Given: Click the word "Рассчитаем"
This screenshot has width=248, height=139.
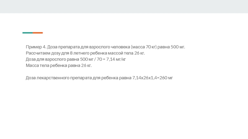Looking at the screenshot, I should [x=36, y=53].
